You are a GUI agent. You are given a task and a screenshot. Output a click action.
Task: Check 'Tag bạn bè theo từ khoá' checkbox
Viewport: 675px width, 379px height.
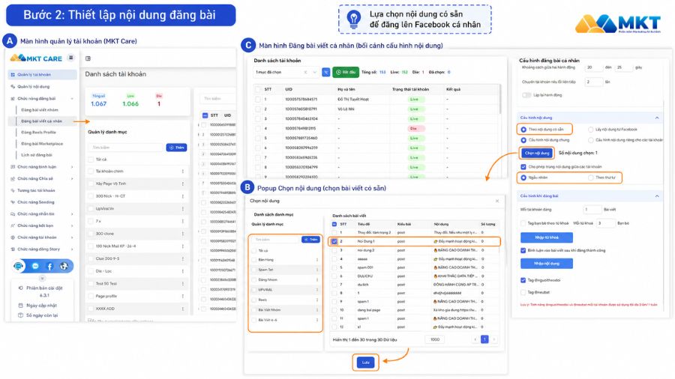pos(523,223)
